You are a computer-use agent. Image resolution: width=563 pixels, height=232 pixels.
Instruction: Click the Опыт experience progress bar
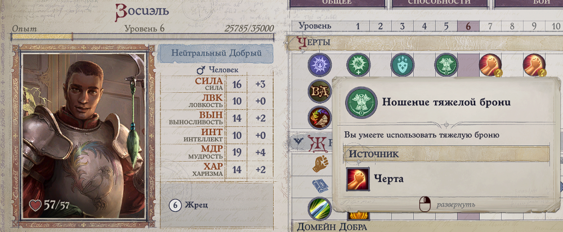pyautogui.click(x=143, y=37)
